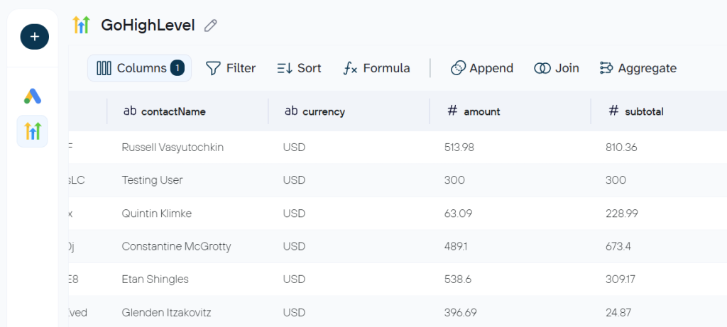Viewport: 727px width, 327px height.
Task: Click the plus add-source button
Action: [34, 37]
